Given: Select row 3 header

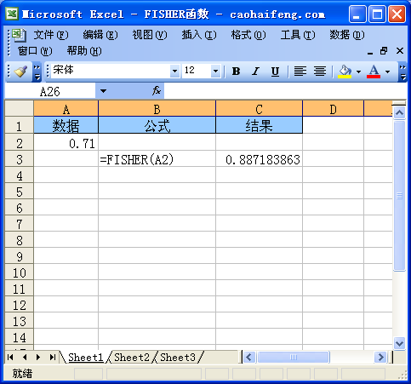Looking at the screenshot, I should [20, 159].
